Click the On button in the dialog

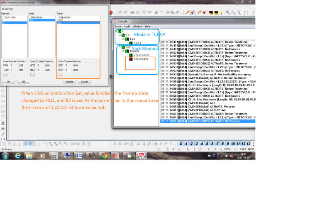point(8,81)
